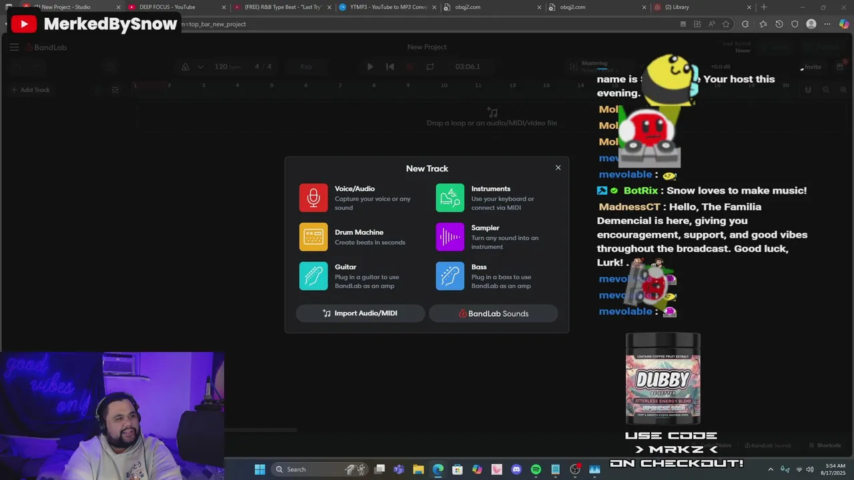Select the Voice/Audio microphone track icon
This screenshot has width=854, height=480.
[x=314, y=198]
